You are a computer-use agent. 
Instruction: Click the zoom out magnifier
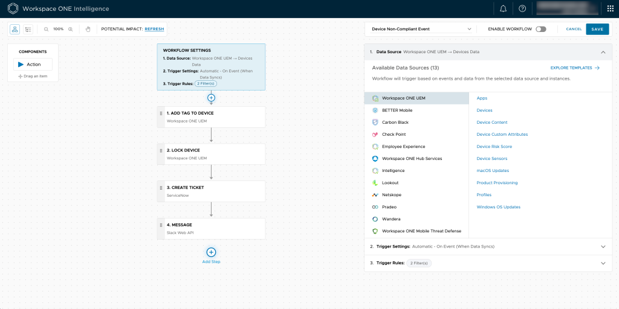pyautogui.click(x=46, y=29)
